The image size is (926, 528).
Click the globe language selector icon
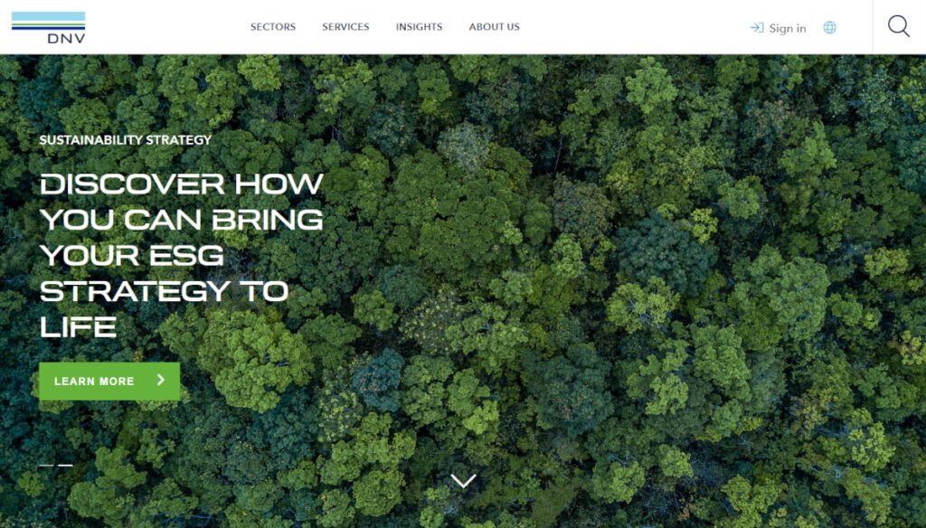pyautogui.click(x=830, y=27)
